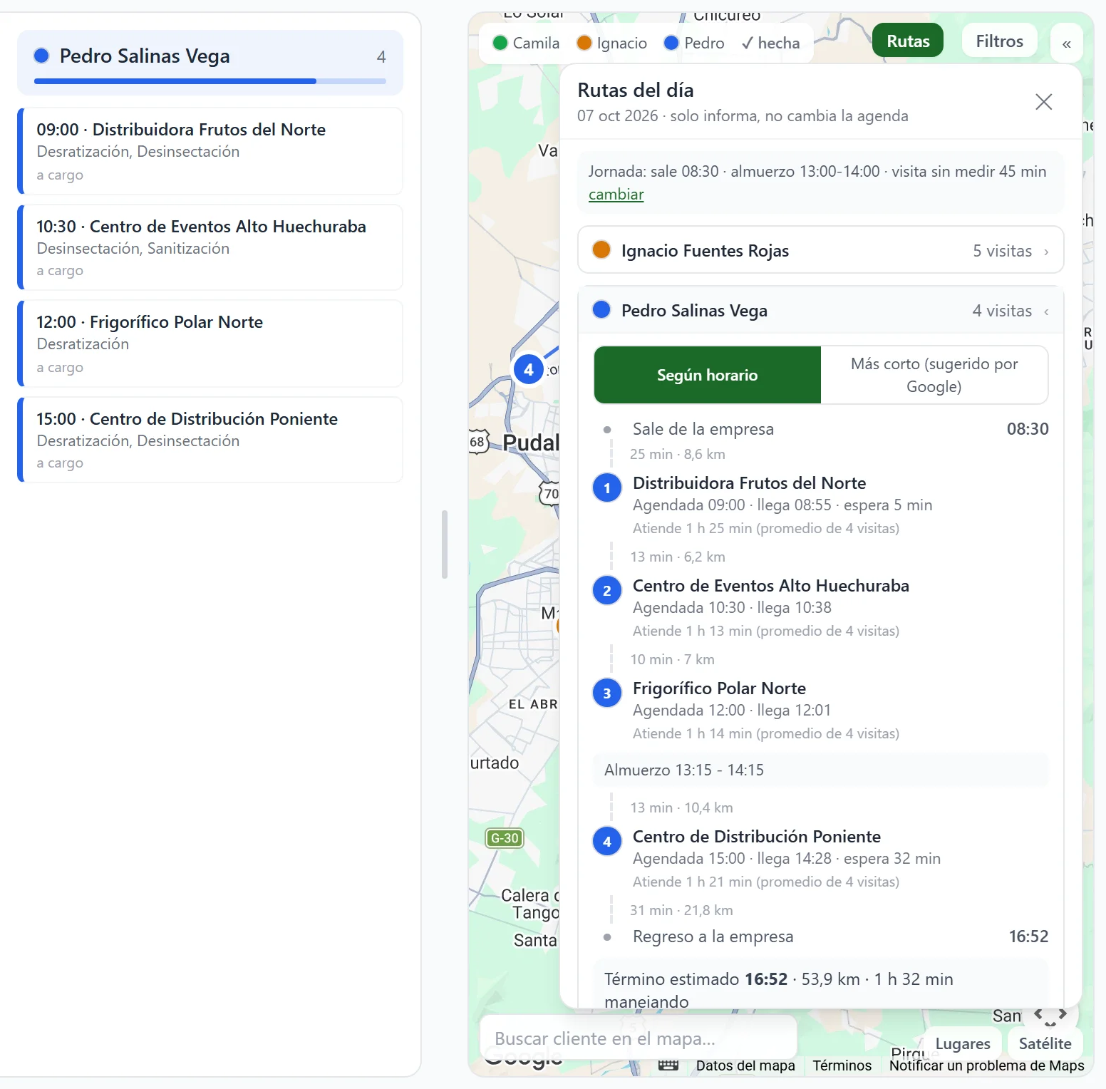Screen dimensions: 1106x1089
Task: Toggle the Camila technician in the map legend
Action: pyautogui.click(x=526, y=43)
